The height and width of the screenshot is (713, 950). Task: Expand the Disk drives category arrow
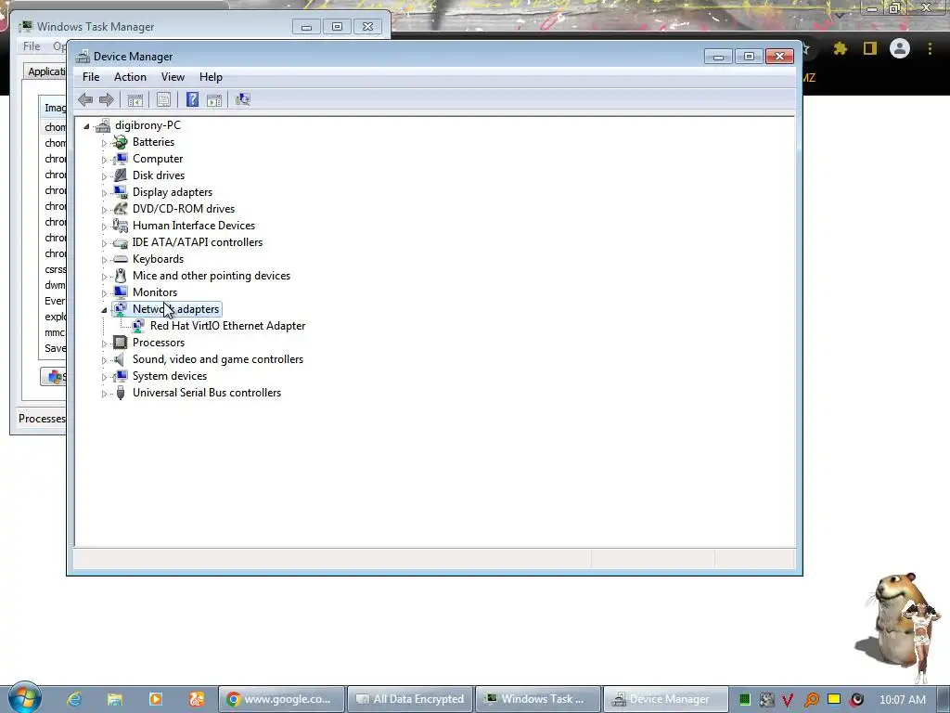[104, 176]
